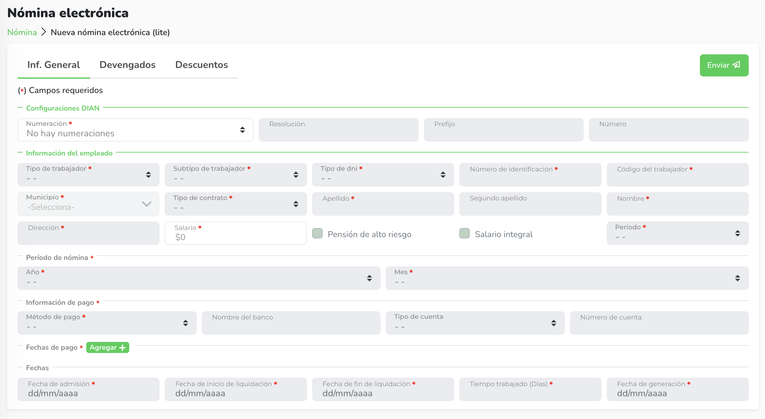
Task: Go to Nómina breadcrumb link
Action: pyautogui.click(x=22, y=32)
